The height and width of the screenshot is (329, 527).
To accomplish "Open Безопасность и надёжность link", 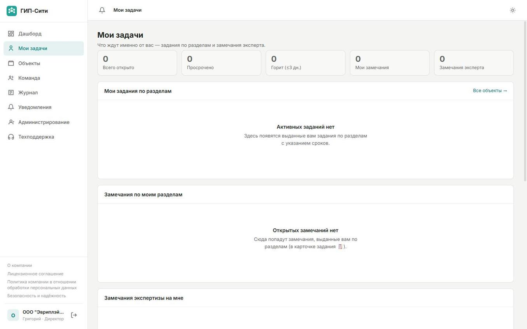I will (37, 296).
